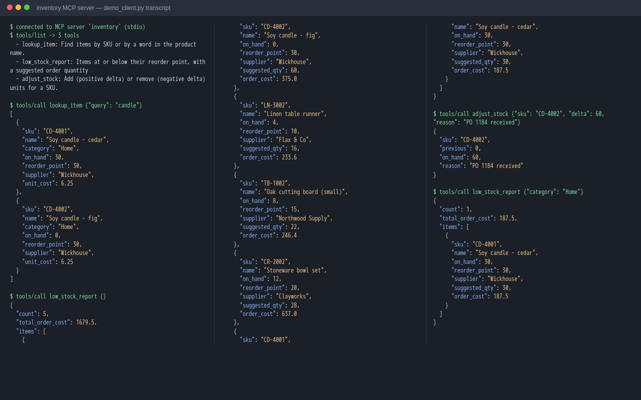Click the '"order_cost": 233.6' line

pyautogui.click(x=268, y=157)
